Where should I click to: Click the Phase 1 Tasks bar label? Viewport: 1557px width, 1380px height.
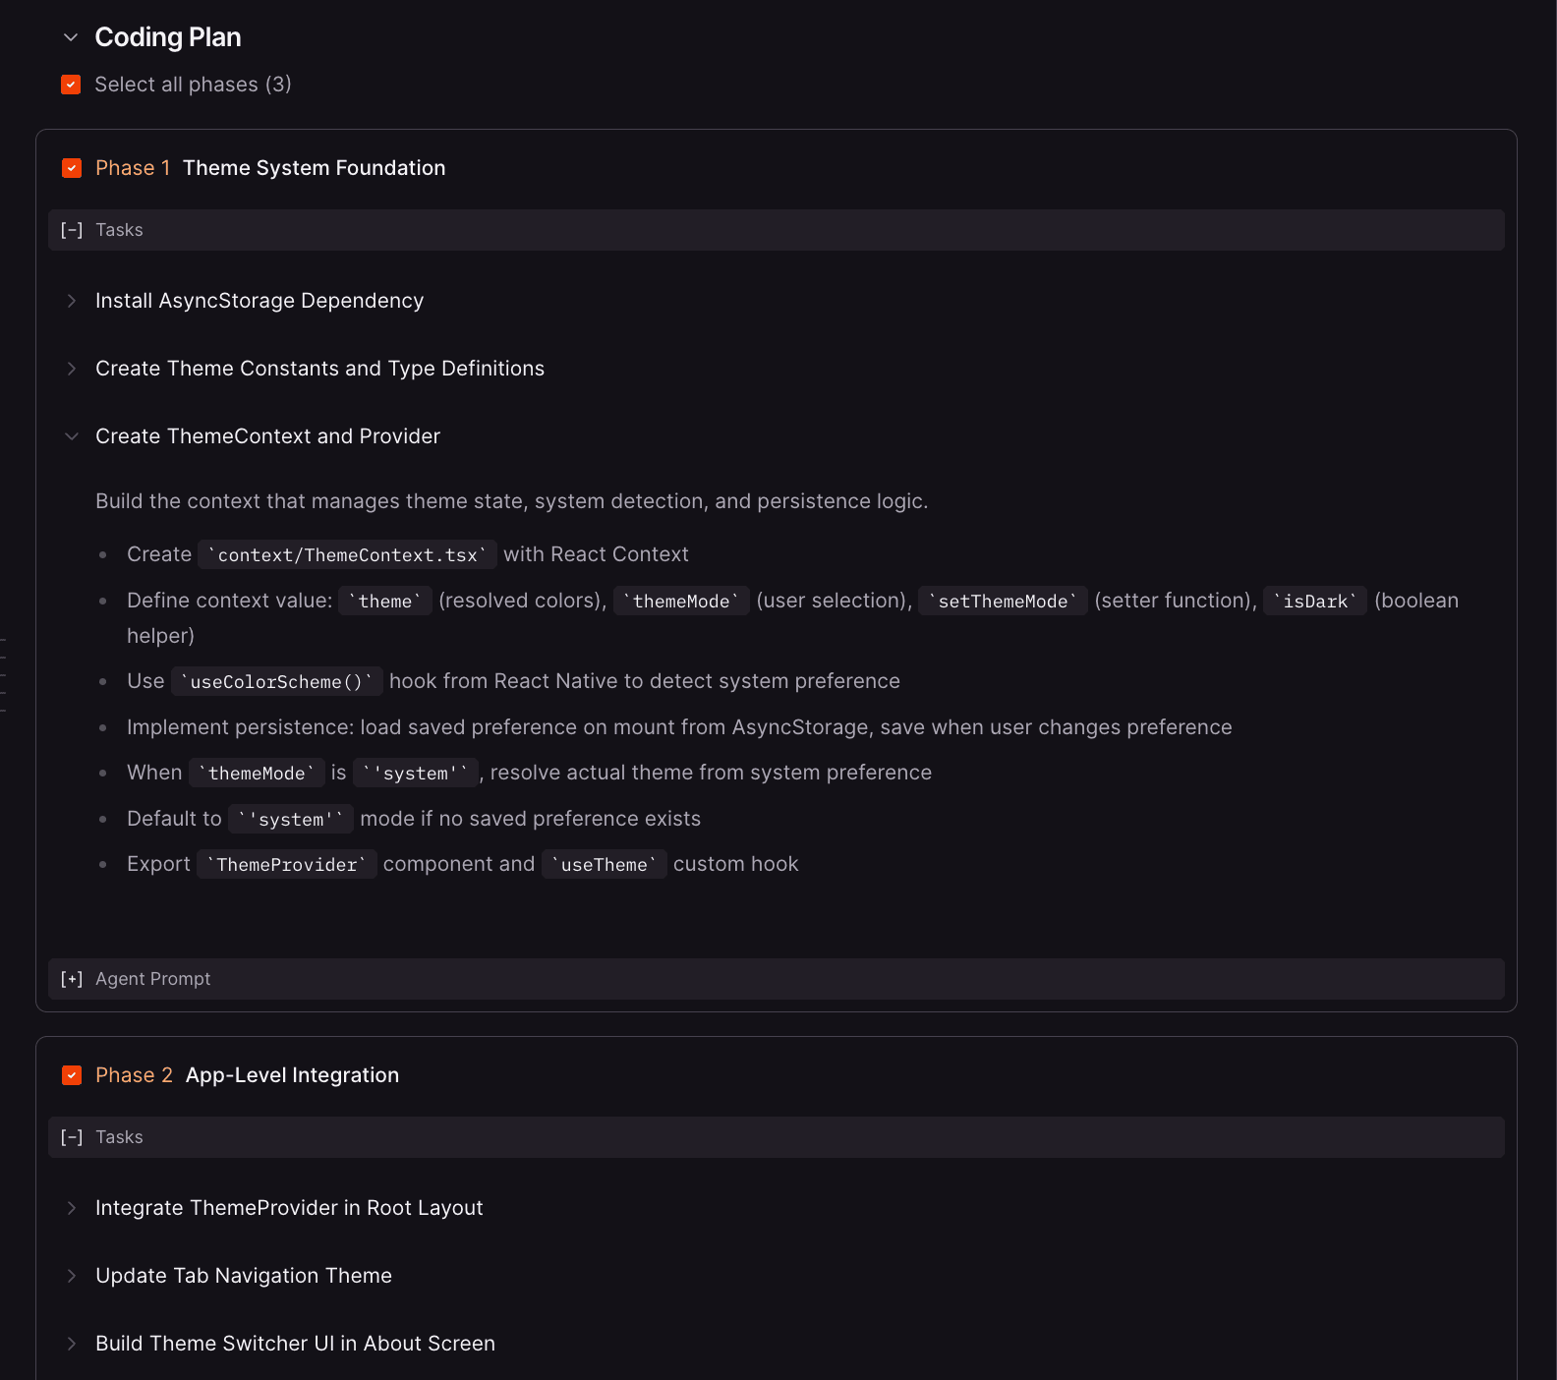click(x=119, y=230)
